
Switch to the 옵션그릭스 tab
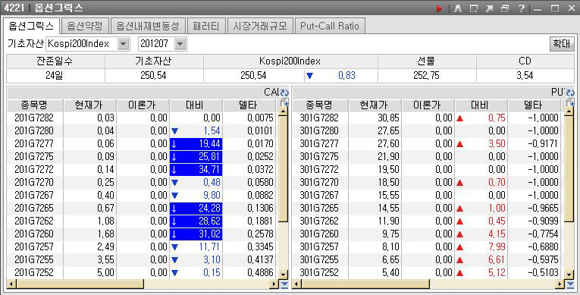click(x=30, y=26)
